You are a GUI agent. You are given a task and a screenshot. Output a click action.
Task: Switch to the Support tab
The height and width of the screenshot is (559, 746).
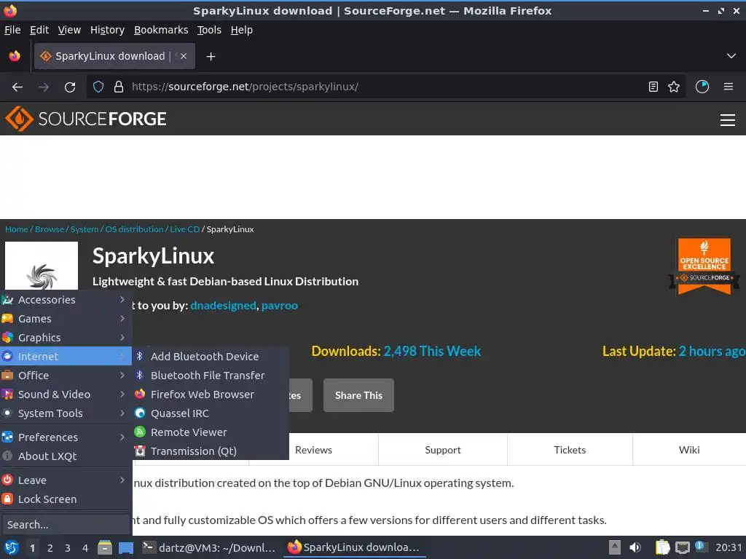(443, 450)
